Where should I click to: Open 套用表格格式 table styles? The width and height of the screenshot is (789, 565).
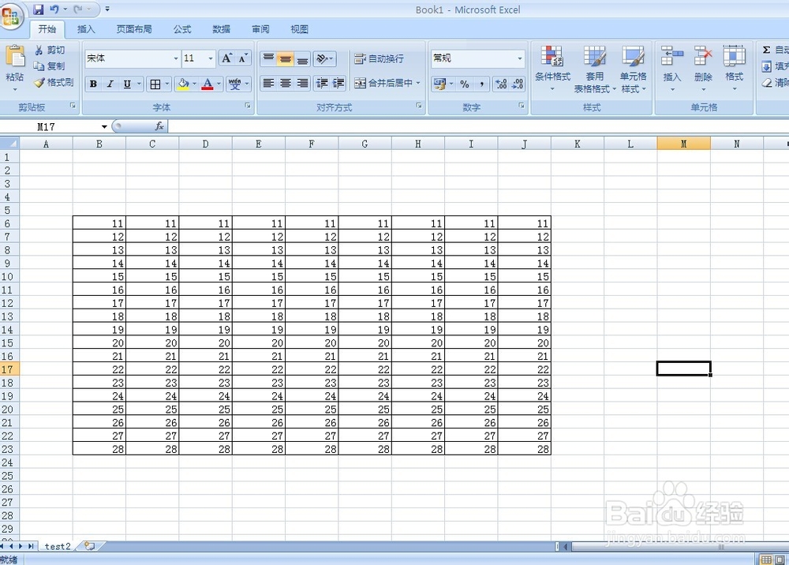coord(595,69)
